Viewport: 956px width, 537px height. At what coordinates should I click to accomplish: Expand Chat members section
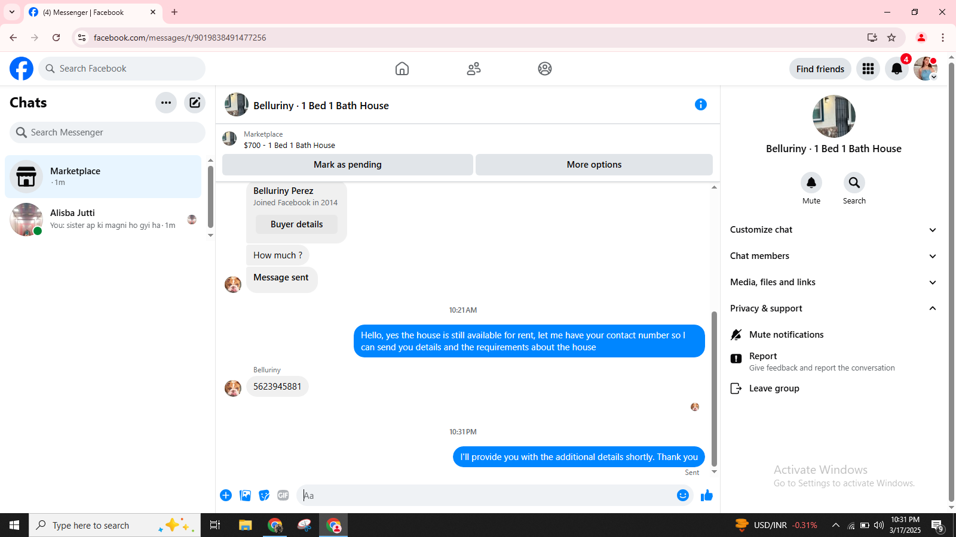point(834,256)
